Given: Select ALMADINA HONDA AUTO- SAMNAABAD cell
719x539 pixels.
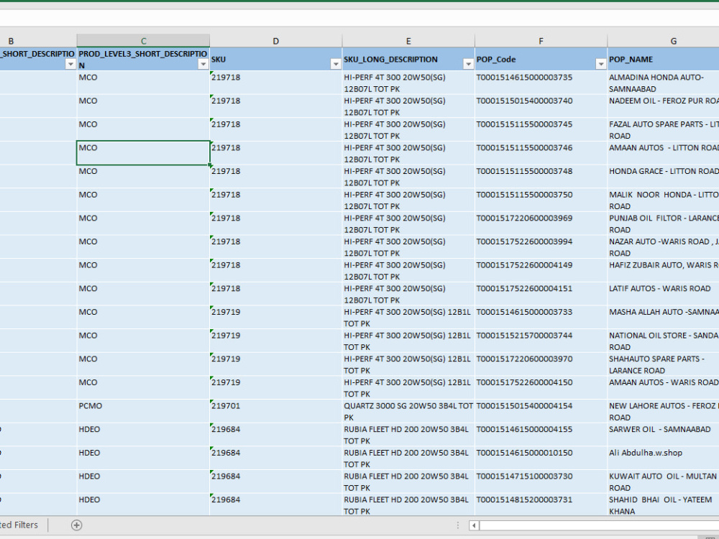Looking at the screenshot, I should tap(664, 83).
